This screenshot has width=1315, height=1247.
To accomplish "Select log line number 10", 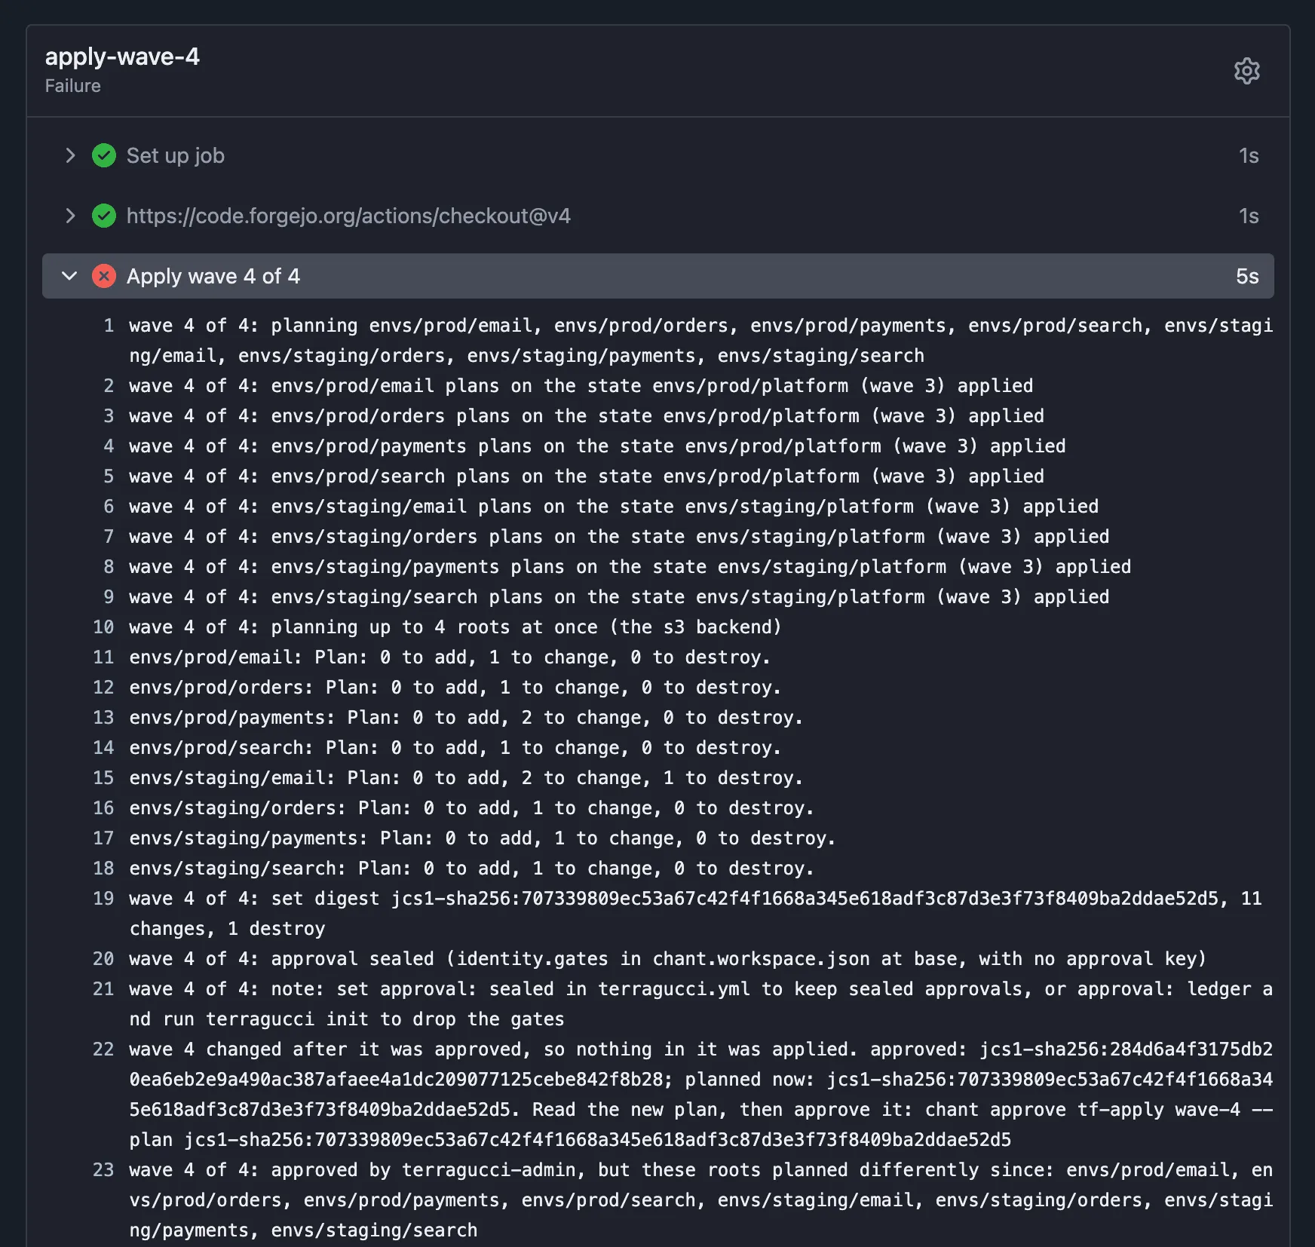I will (x=103, y=627).
